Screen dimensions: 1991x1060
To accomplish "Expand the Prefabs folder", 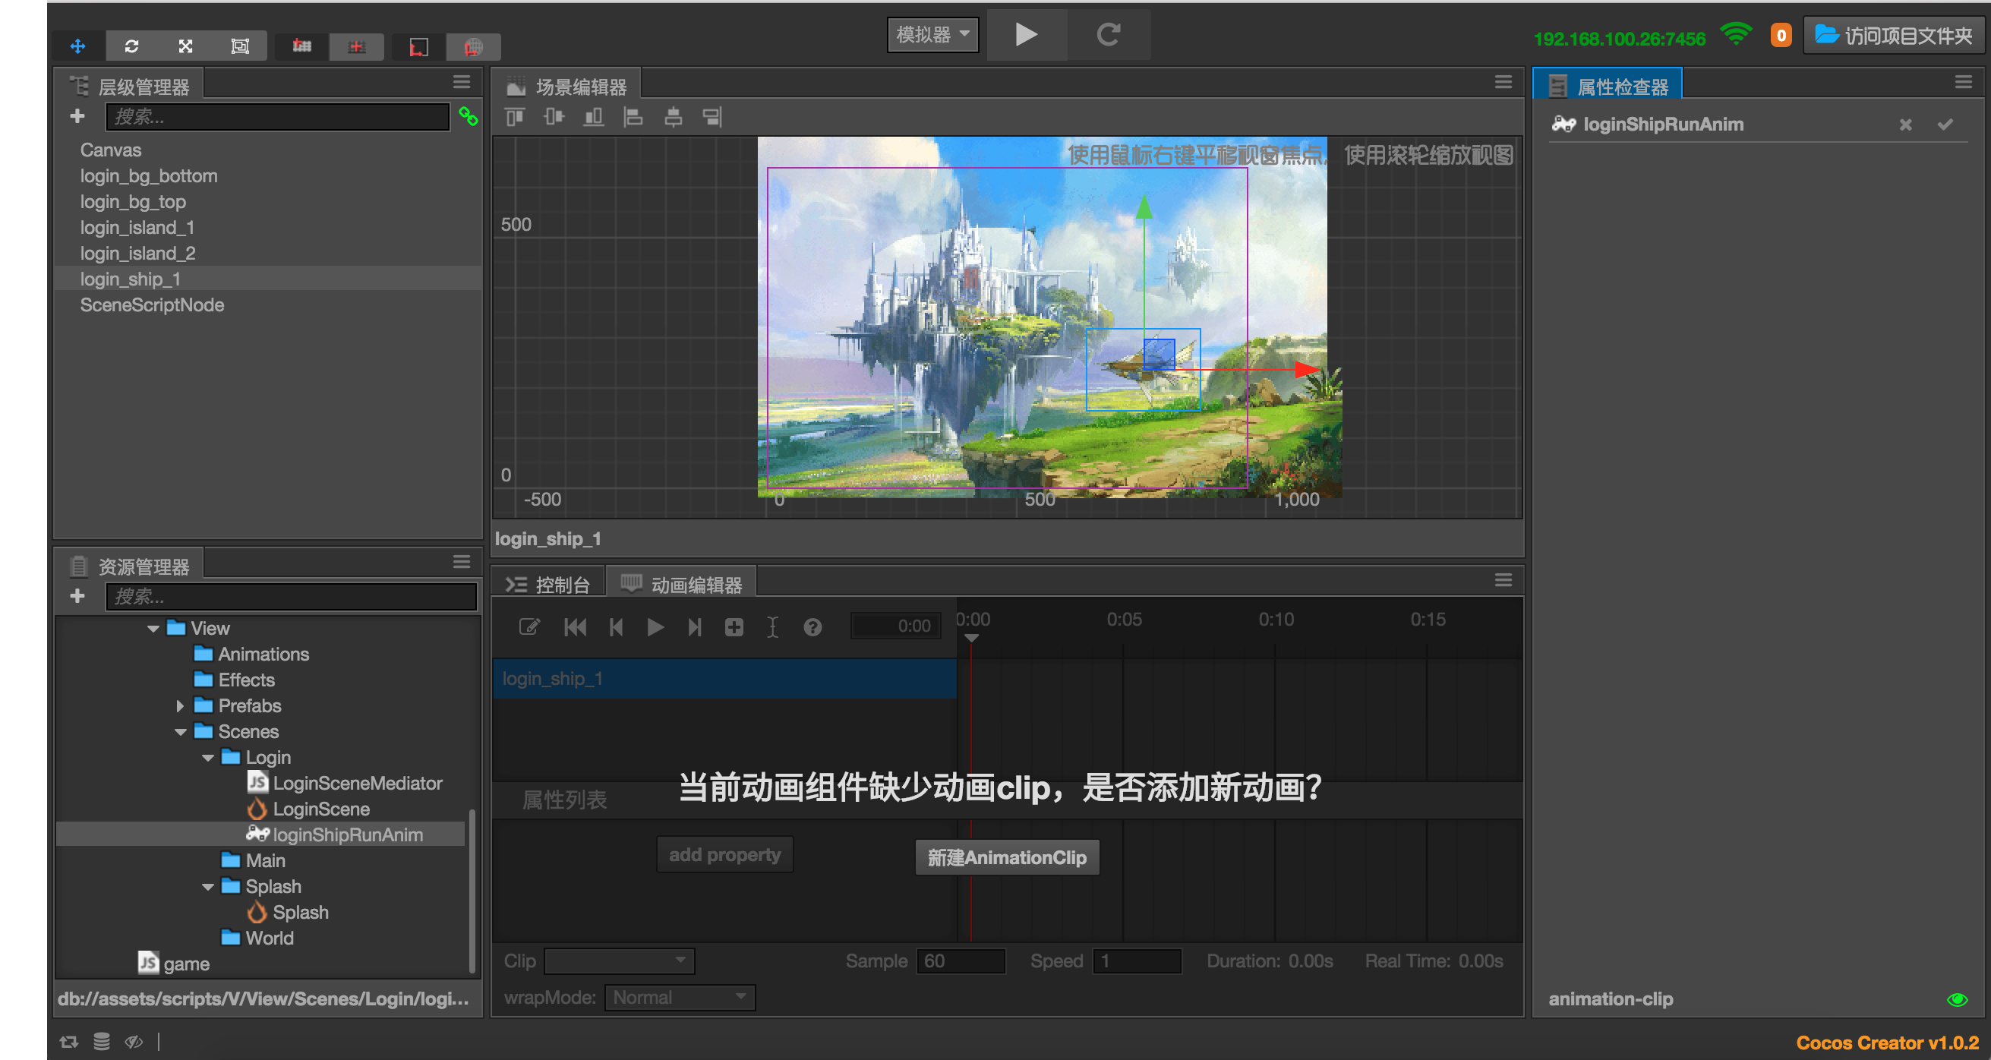I will [x=180, y=706].
